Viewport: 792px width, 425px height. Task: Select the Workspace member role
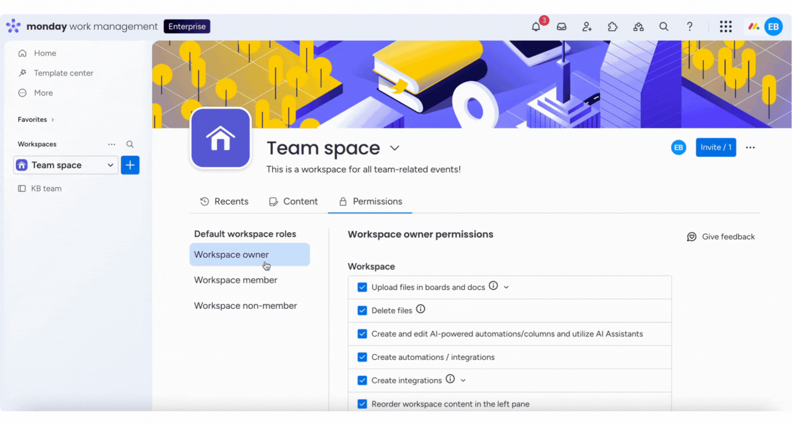(236, 280)
